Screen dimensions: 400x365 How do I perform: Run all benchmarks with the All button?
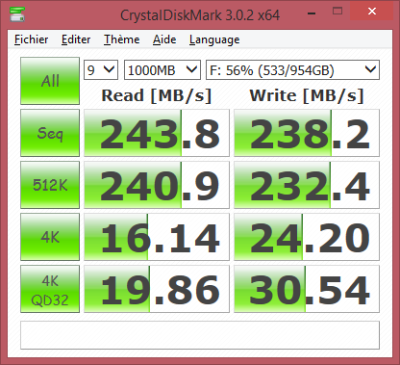tap(50, 81)
